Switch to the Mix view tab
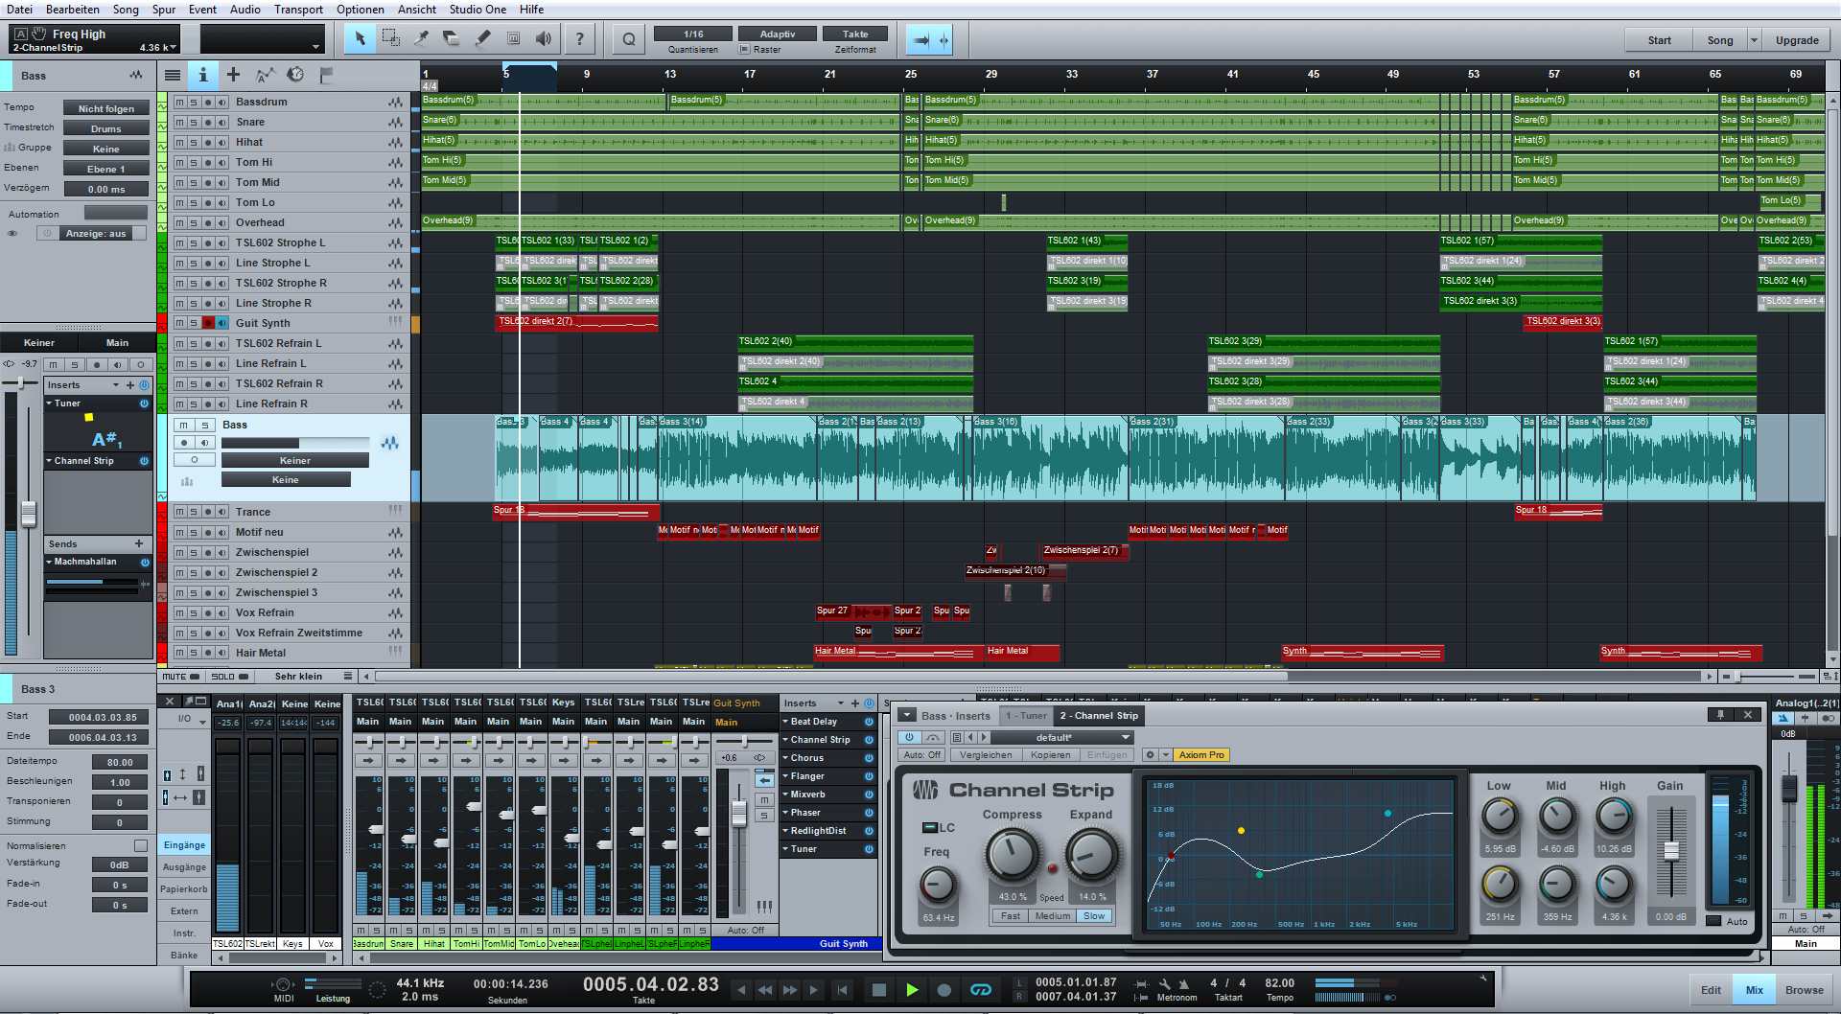1841x1014 pixels. tap(1754, 990)
